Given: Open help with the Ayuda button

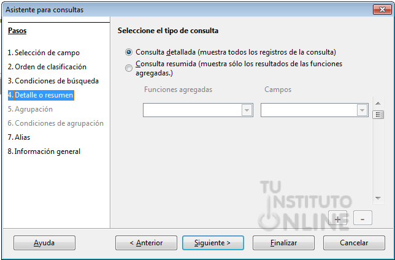Looking at the screenshot, I should [x=44, y=243].
